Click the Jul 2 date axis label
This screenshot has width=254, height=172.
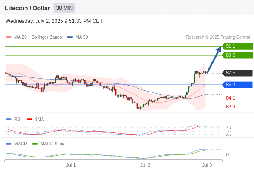coord(145,165)
